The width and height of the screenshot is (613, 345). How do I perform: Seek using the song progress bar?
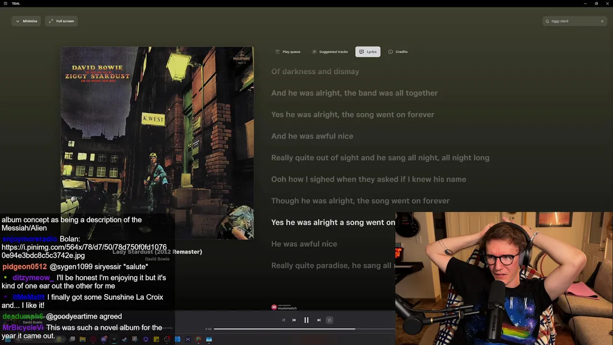click(305, 329)
